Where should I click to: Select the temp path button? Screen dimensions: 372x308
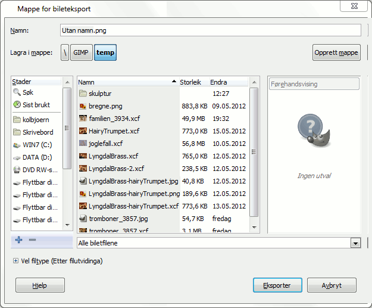105,52
